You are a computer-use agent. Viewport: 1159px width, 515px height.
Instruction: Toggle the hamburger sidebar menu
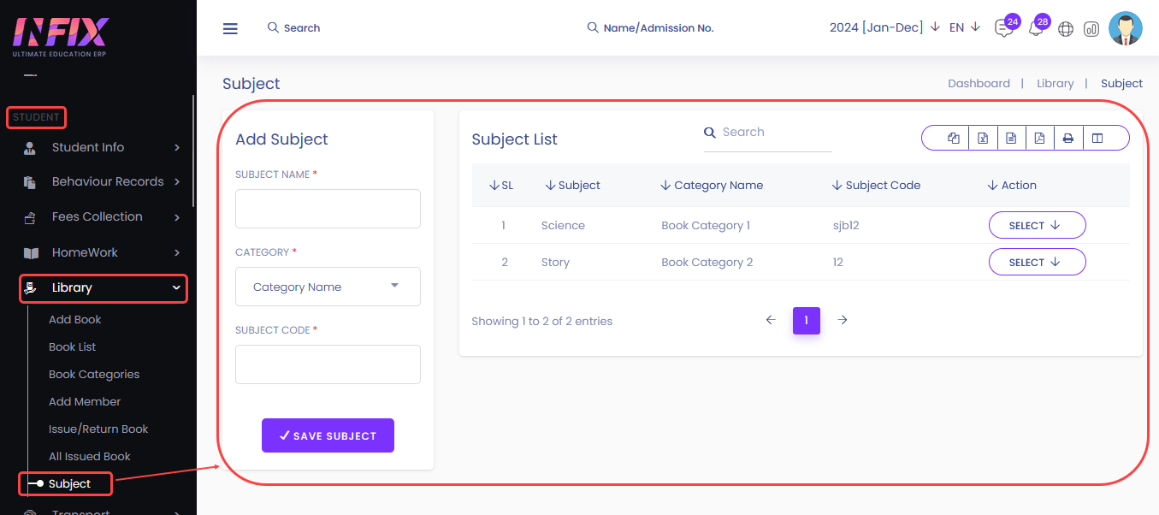(230, 28)
